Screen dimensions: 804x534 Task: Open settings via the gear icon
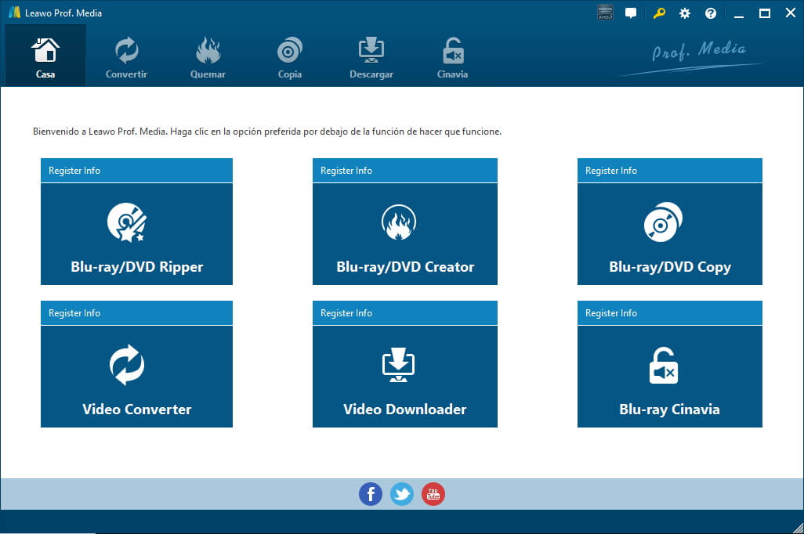pos(685,13)
